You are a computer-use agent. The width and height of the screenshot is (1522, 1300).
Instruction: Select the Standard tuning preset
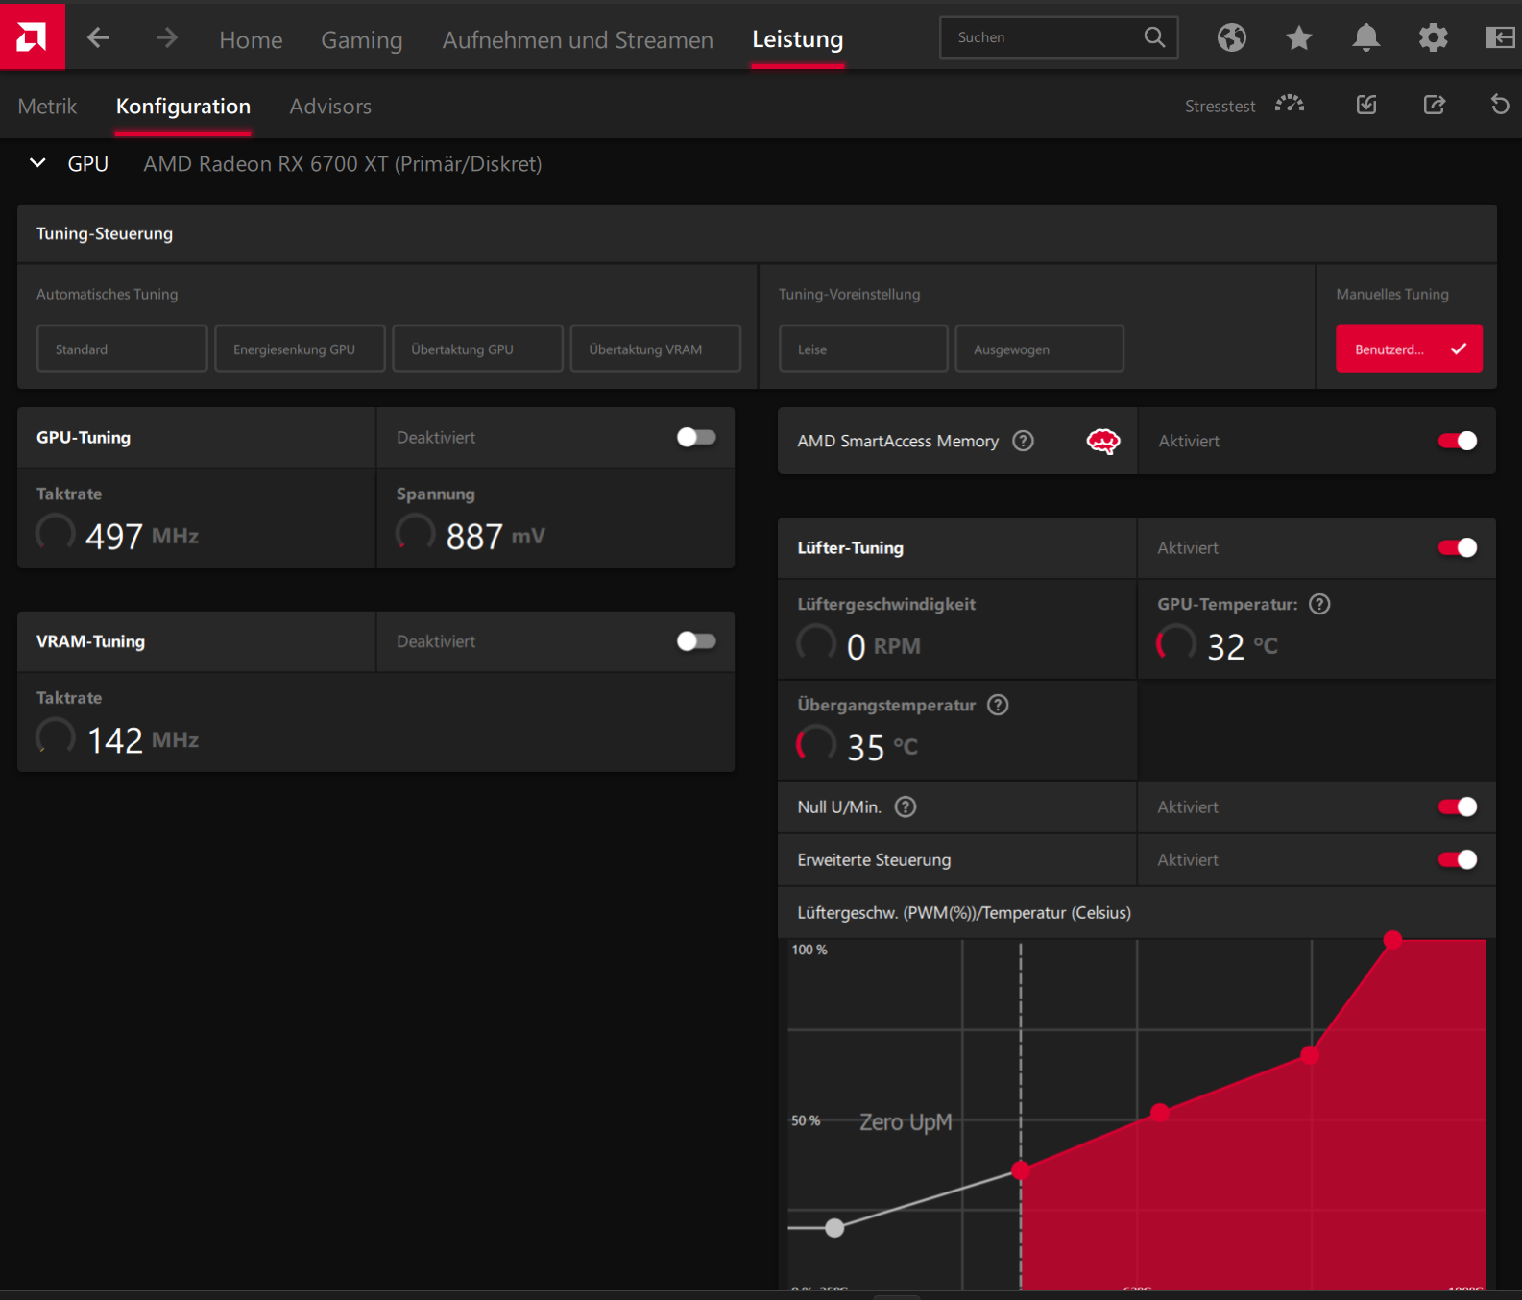pyautogui.click(x=122, y=349)
